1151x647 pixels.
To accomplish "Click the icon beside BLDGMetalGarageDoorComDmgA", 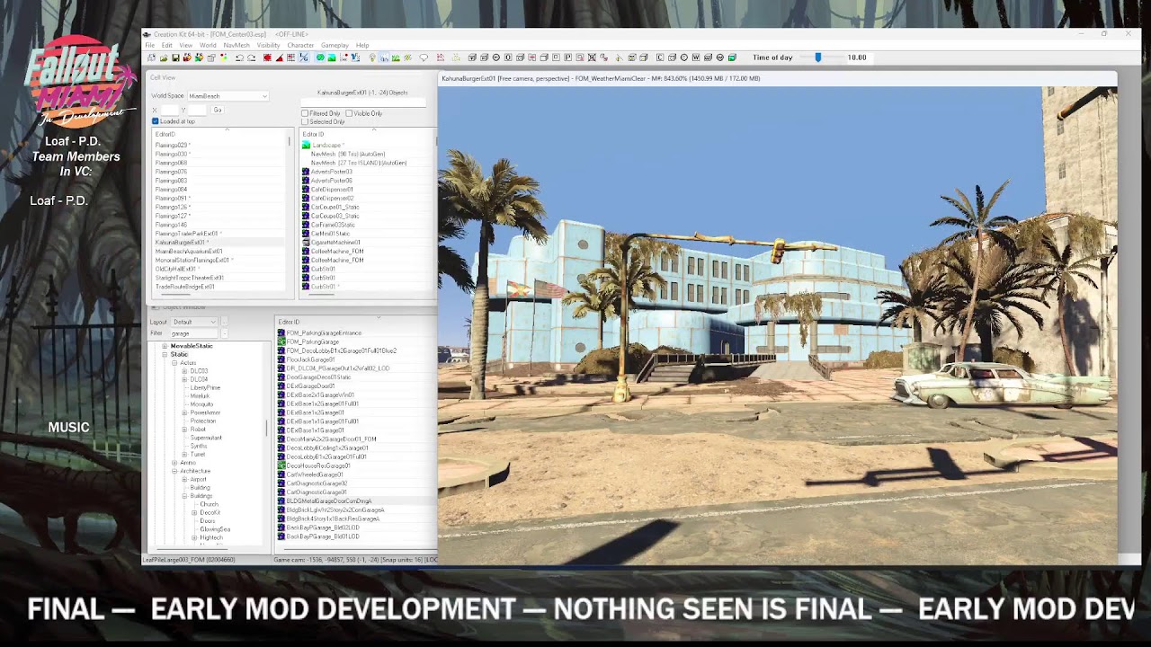I will coord(281,501).
